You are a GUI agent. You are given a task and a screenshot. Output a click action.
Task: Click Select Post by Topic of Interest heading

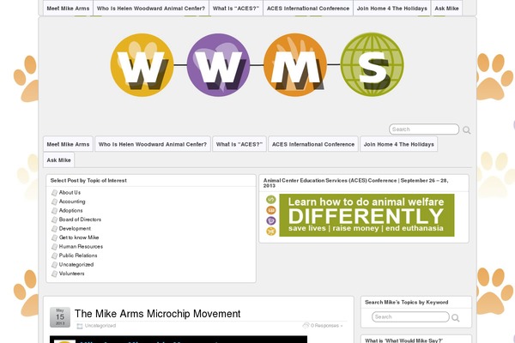[x=88, y=181]
